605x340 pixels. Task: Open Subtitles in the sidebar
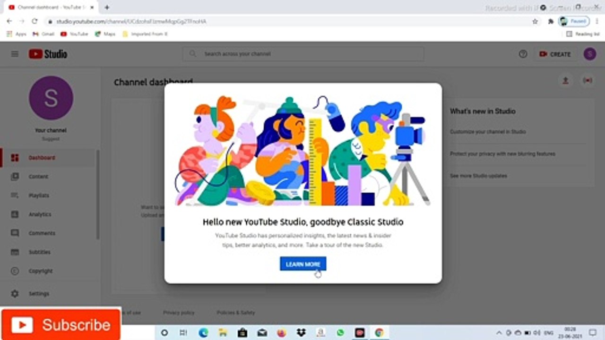(49, 252)
